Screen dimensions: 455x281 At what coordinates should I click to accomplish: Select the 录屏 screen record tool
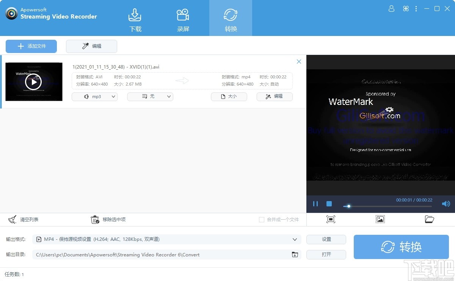click(183, 18)
